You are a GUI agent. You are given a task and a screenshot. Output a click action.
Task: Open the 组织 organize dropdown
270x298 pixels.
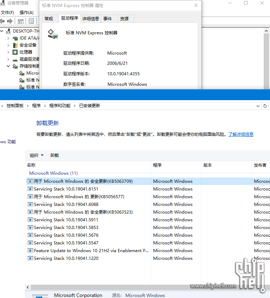click(37, 155)
